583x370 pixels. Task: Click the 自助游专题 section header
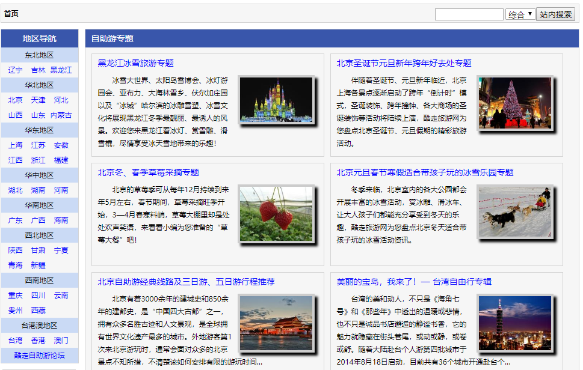(112, 38)
